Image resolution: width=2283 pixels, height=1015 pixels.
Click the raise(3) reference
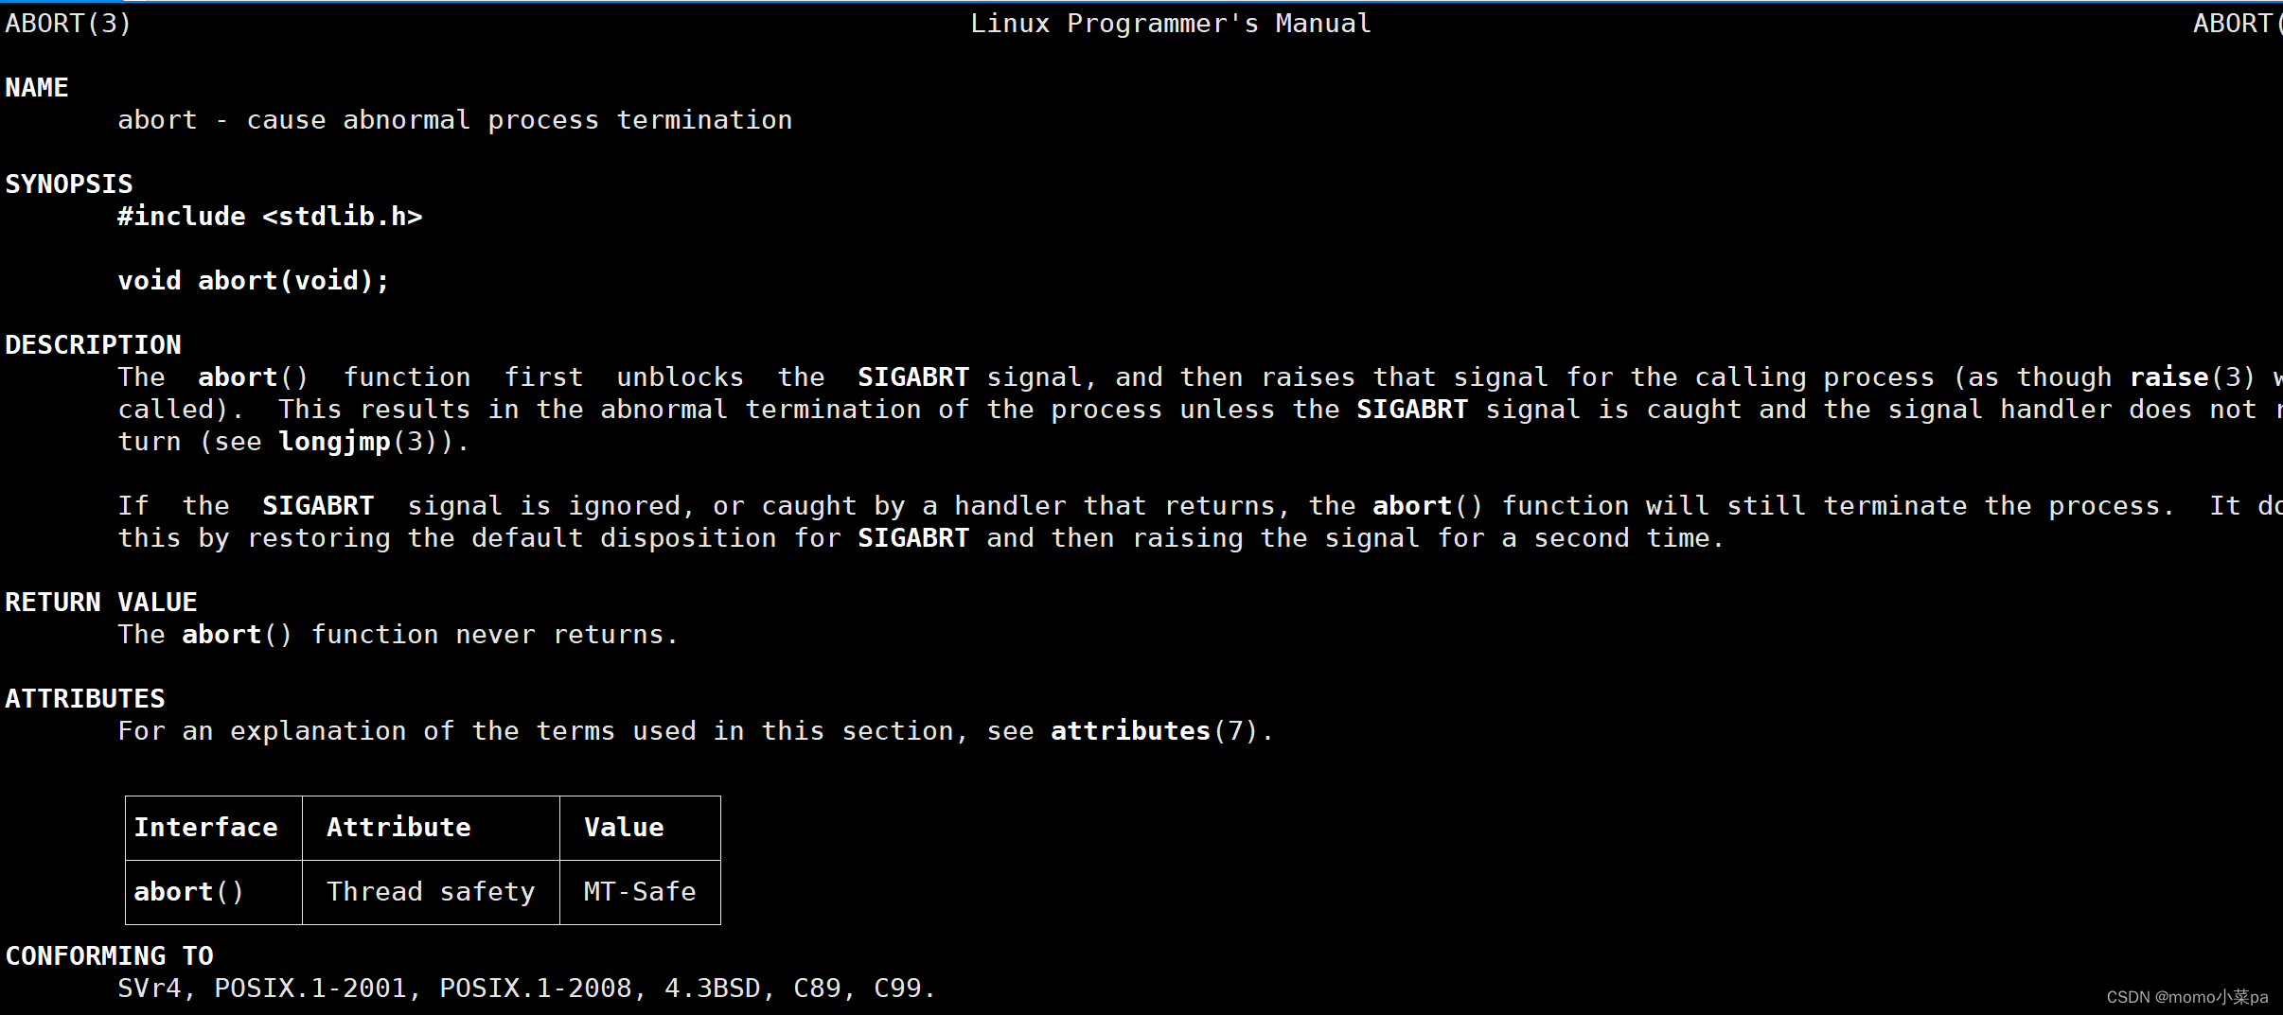[x=2193, y=377]
